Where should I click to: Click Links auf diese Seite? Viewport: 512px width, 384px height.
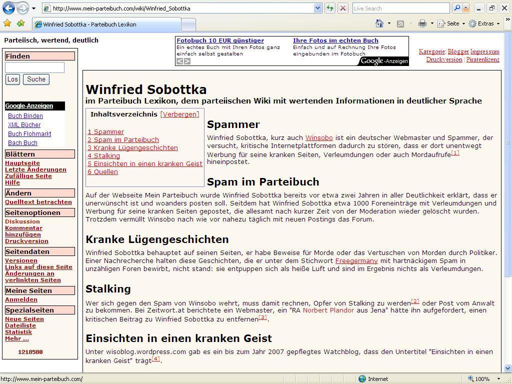(39, 267)
